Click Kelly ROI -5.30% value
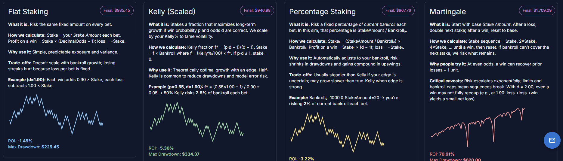563x161 pixels. 166,148
